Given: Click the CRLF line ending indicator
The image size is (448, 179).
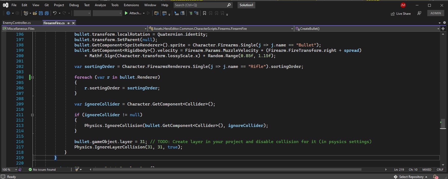Looking at the screenshot, I should pos(440,170).
